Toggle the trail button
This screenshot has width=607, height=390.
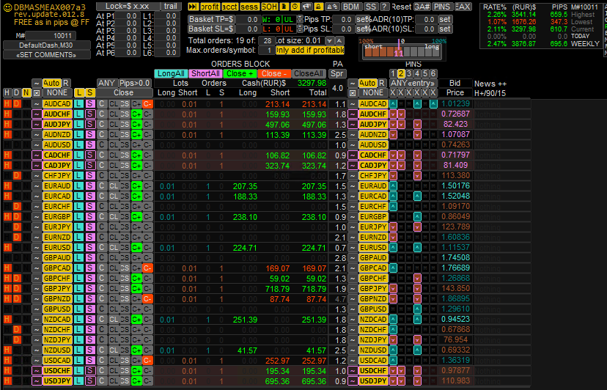[171, 6]
